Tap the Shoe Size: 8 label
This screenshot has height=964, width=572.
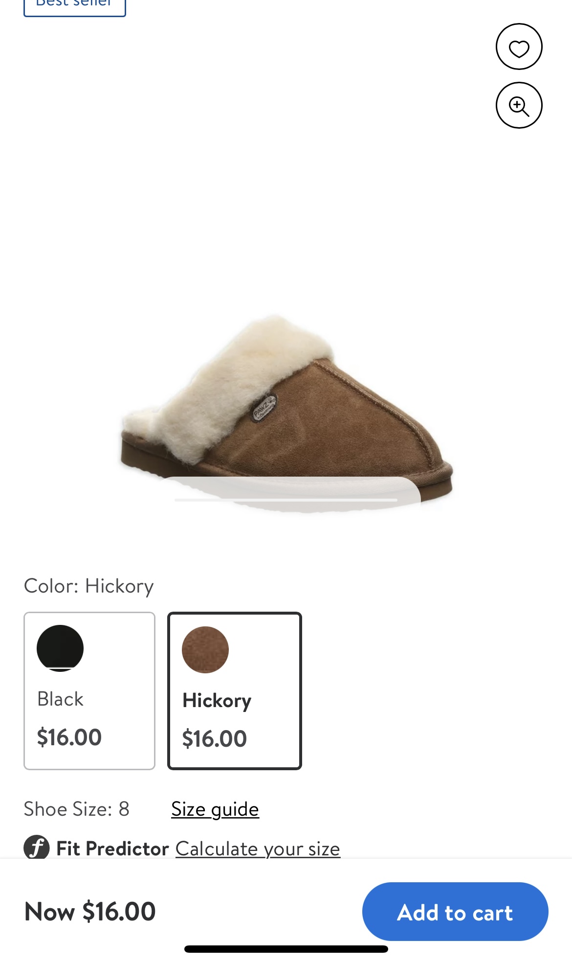(77, 809)
